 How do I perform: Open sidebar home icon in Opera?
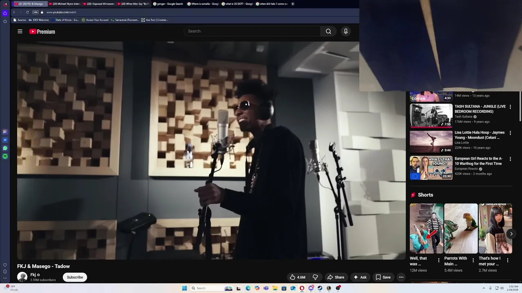(x=5, y=13)
